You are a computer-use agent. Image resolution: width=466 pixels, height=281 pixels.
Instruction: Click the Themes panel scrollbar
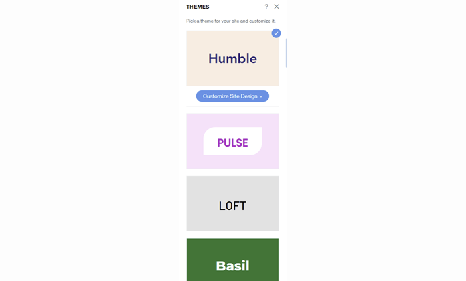(x=286, y=53)
